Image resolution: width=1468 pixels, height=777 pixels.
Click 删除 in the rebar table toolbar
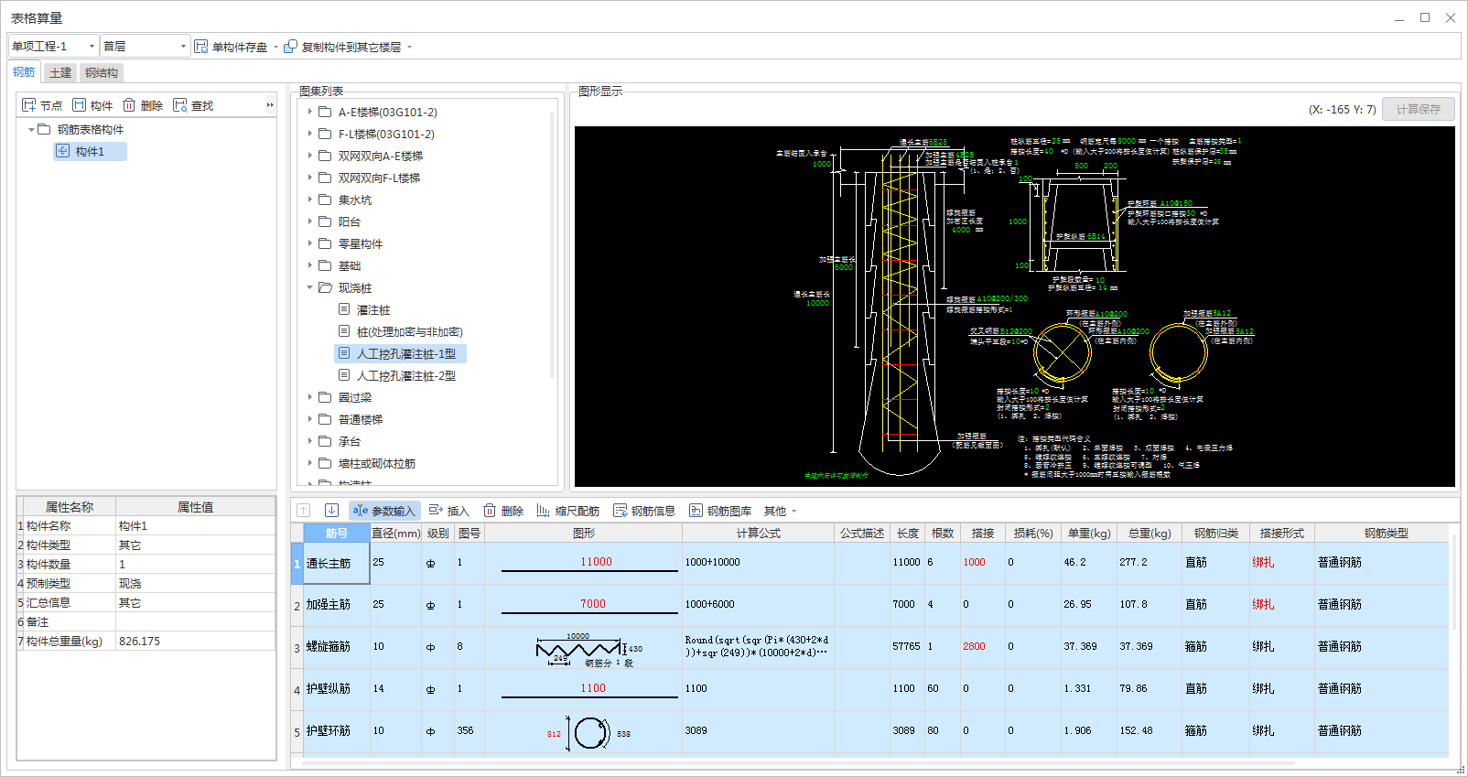pyautogui.click(x=503, y=511)
